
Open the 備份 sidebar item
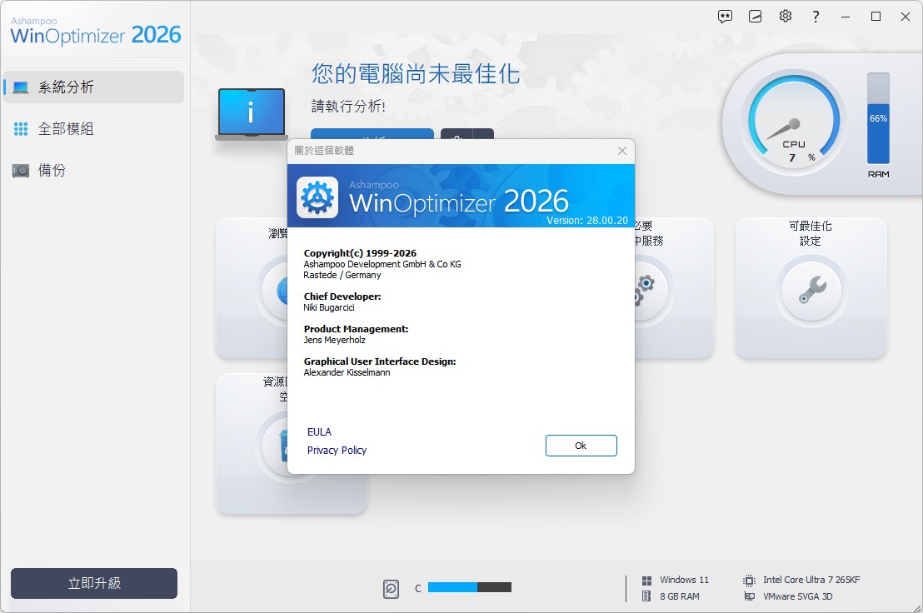[x=93, y=171]
